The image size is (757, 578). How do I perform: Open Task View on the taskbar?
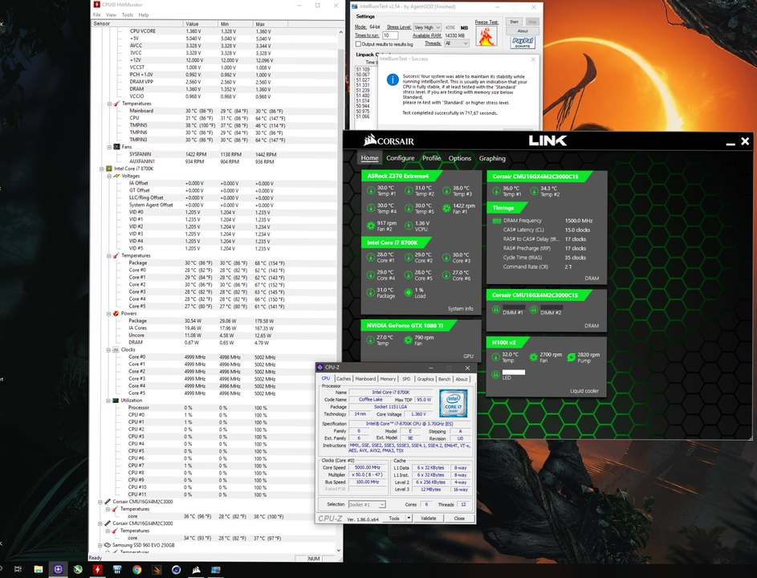[18, 570]
